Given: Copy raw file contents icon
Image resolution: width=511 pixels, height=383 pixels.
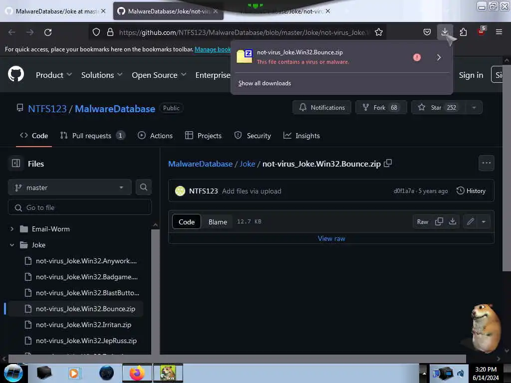Looking at the screenshot, I should (439, 221).
